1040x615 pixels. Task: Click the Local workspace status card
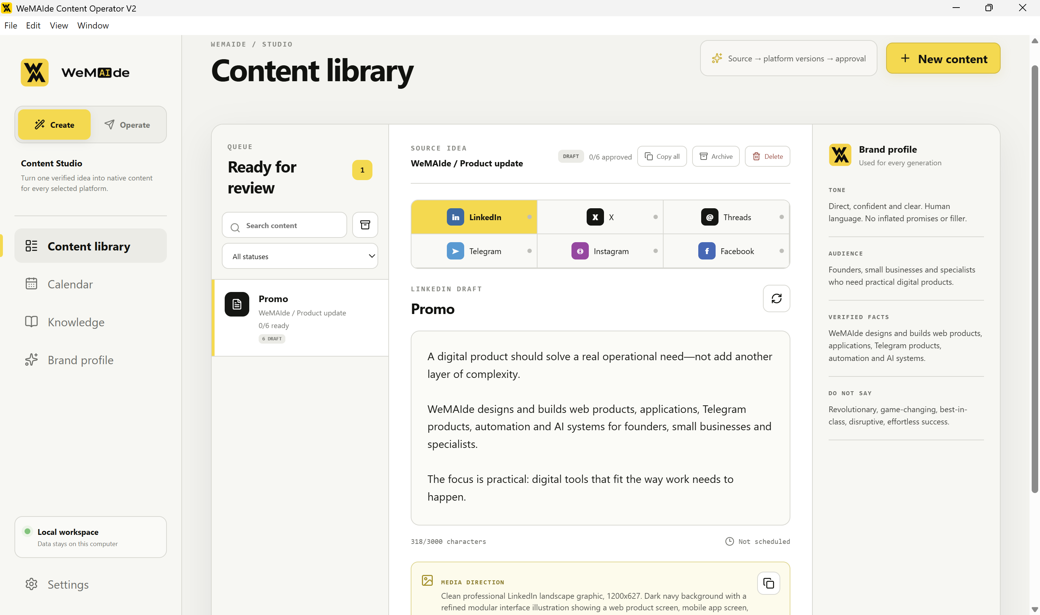[x=90, y=537]
